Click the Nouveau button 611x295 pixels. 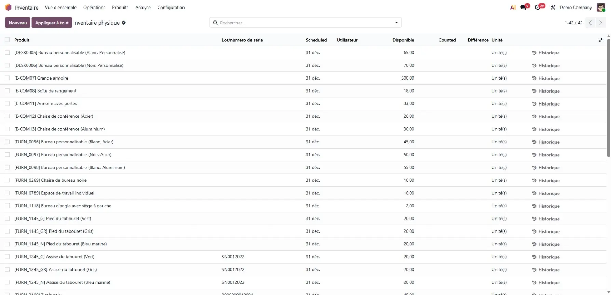(x=17, y=23)
